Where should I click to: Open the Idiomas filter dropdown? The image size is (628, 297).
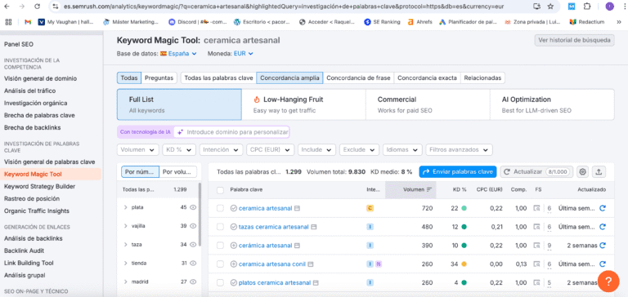[x=402, y=150]
